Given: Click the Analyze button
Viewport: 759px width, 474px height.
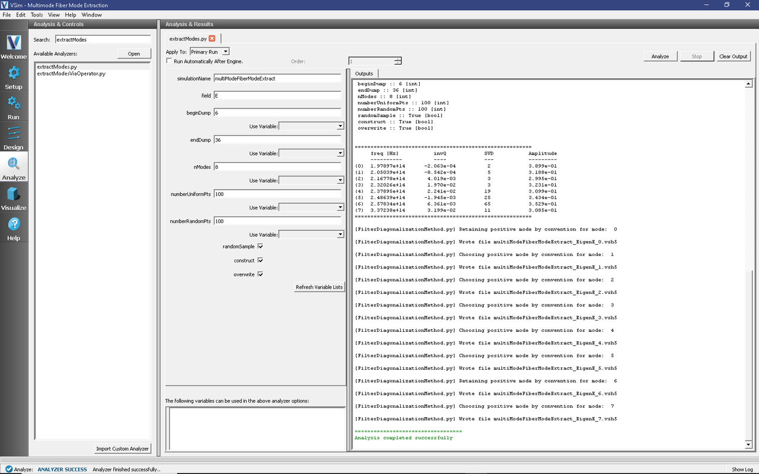Looking at the screenshot, I should click(660, 56).
